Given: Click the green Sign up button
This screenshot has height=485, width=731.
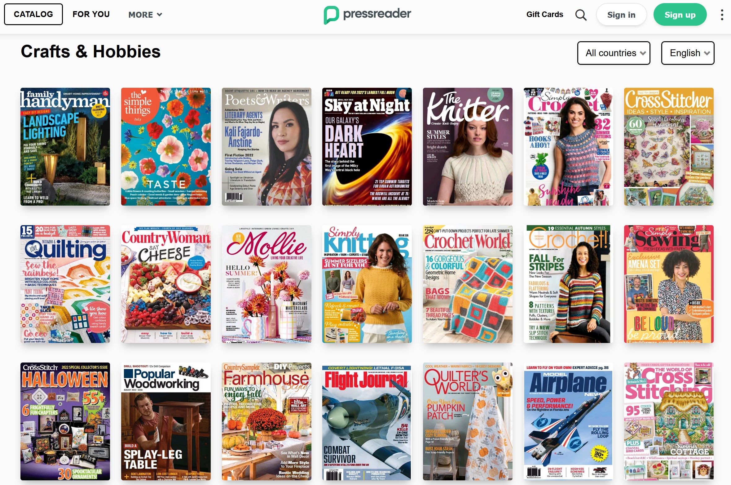Looking at the screenshot, I should coord(680,15).
